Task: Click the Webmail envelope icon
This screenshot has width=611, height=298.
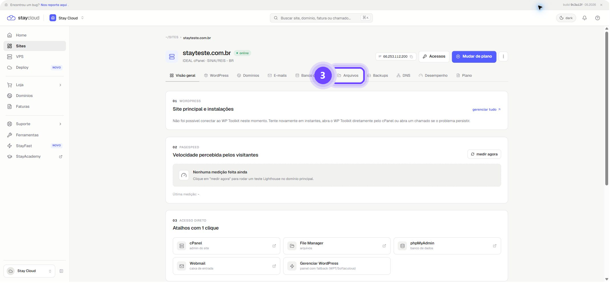Action: pyautogui.click(x=182, y=266)
